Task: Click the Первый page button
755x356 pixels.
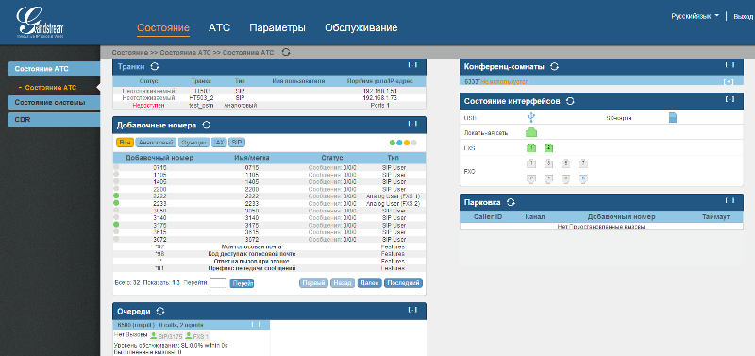Action: [314, 283]
